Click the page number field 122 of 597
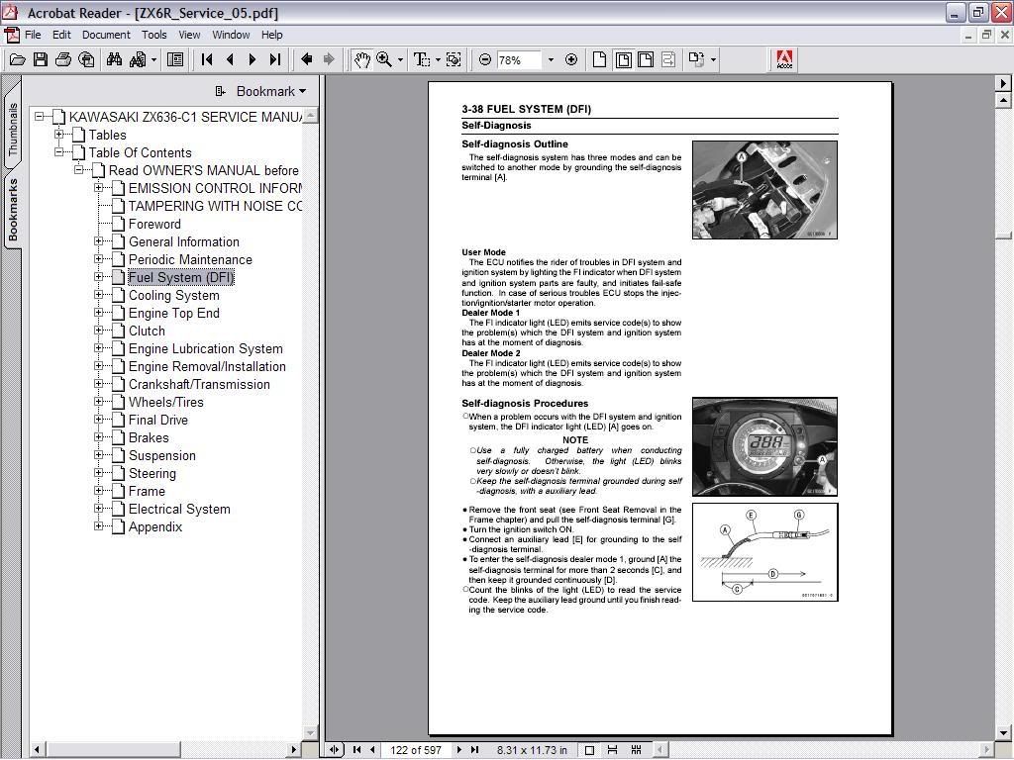Image resolution: width=1014 pixels, height=760 pixels. point(416,750)
